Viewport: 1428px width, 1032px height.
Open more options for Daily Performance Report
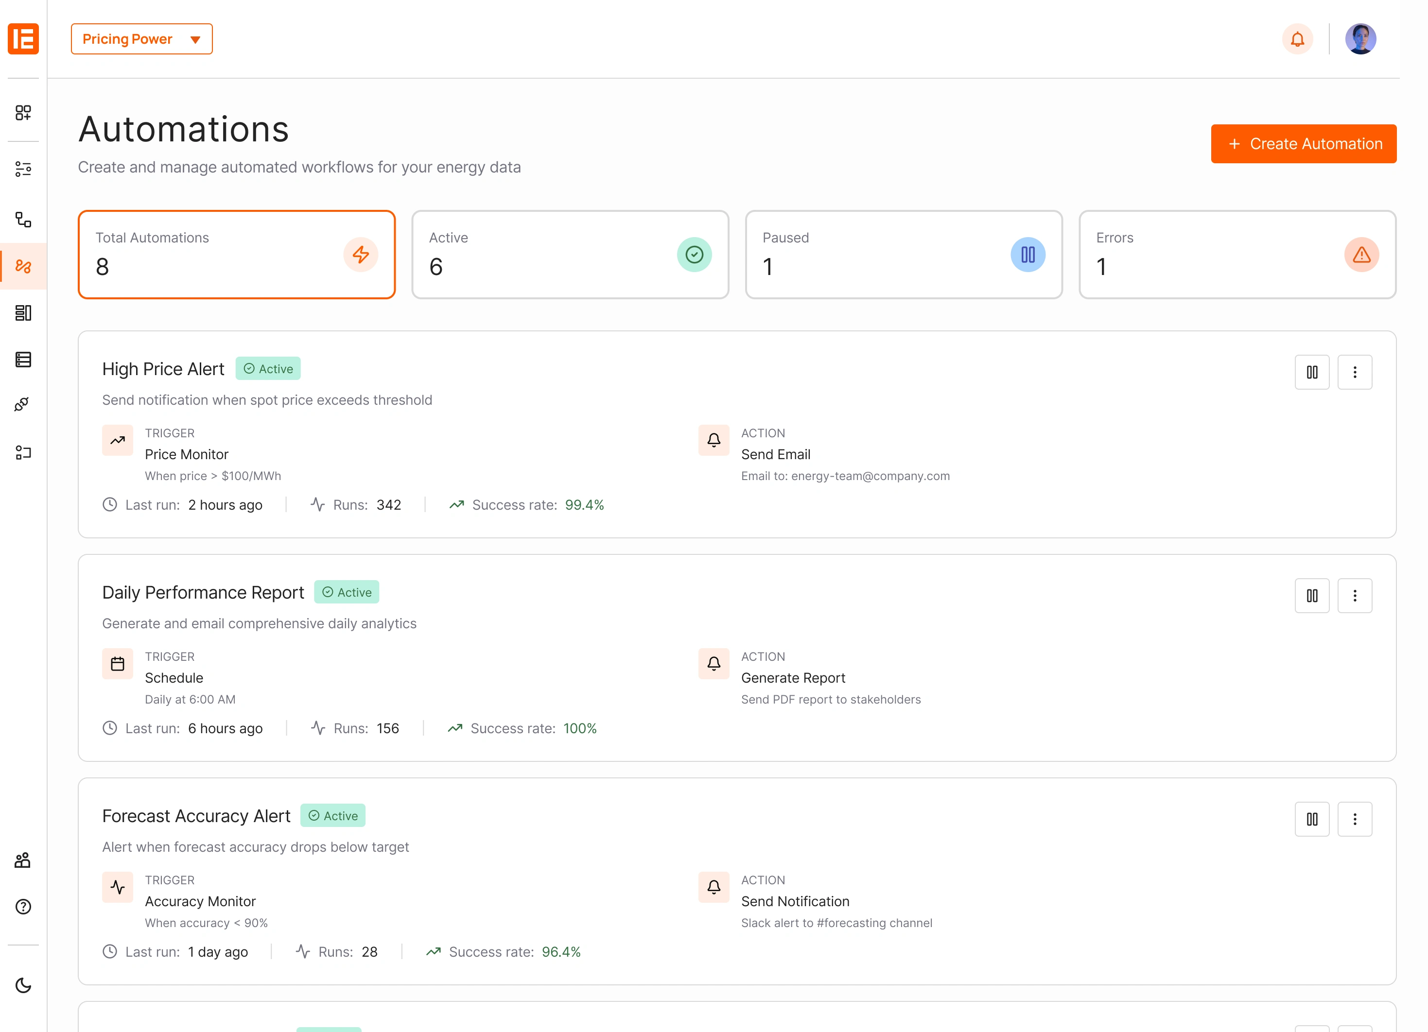click(1354, 596)
